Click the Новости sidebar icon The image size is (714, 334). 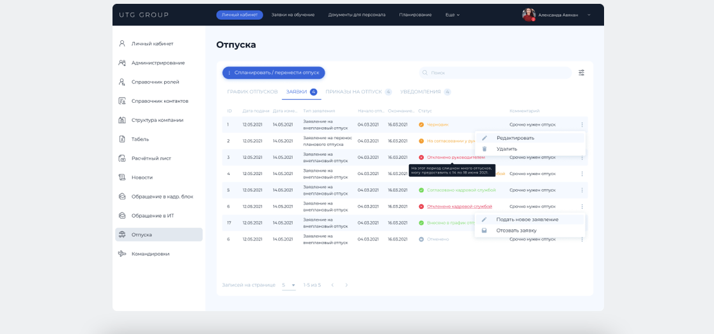click(121, 177)
